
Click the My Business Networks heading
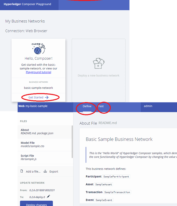click(x=25, y=21)
